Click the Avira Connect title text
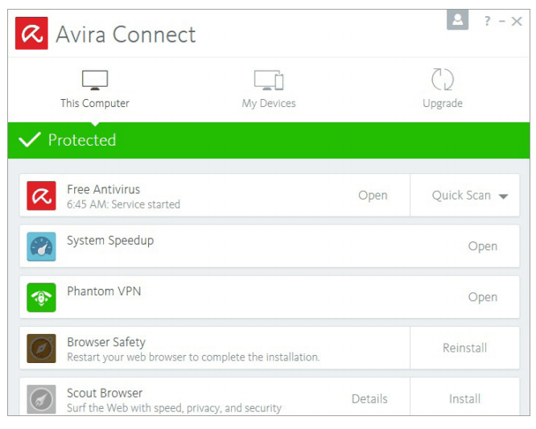Image resolution: width=536 pixels, height=429 pixels. (126, 35)
